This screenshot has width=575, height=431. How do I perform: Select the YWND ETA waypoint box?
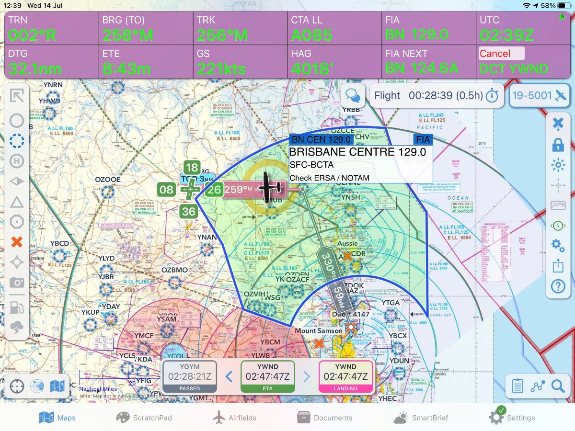point(268,376)
